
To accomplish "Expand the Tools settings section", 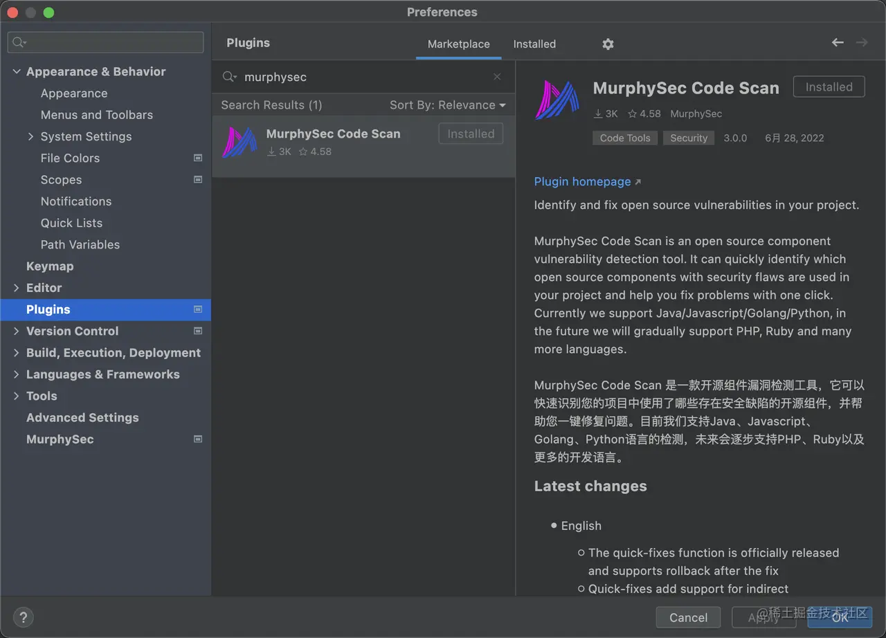I will 17,396.
